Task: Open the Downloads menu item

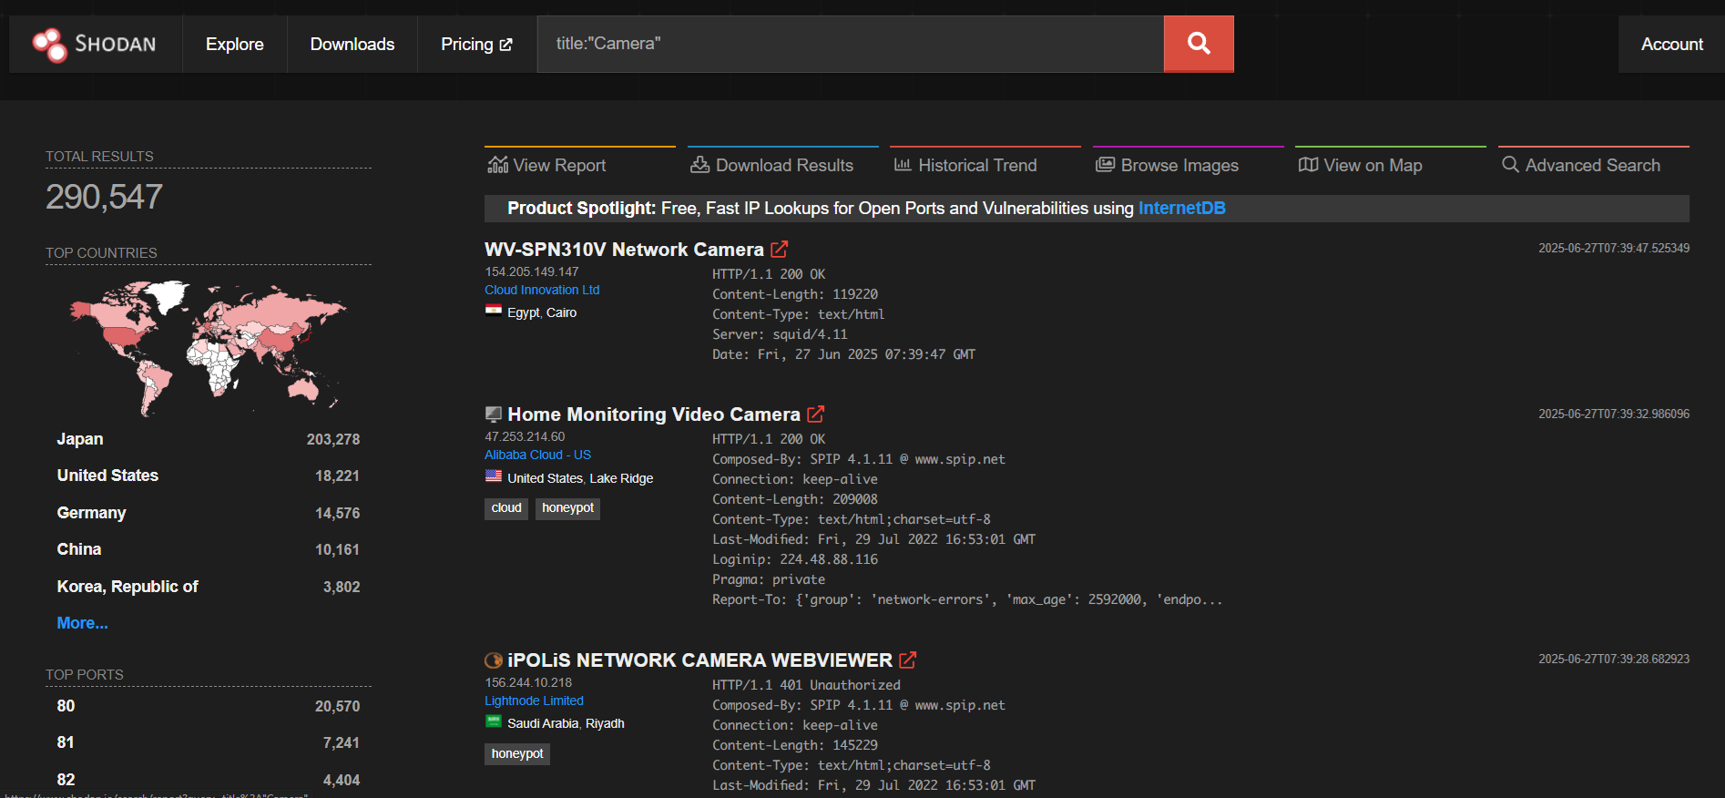Action: point(352,44)
